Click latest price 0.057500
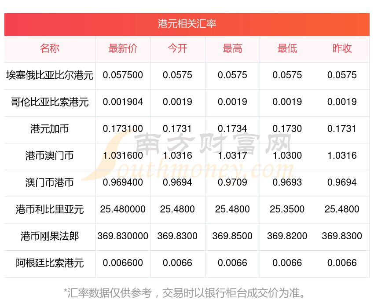The width and height of the screenshot is (374, 307). 123,75
